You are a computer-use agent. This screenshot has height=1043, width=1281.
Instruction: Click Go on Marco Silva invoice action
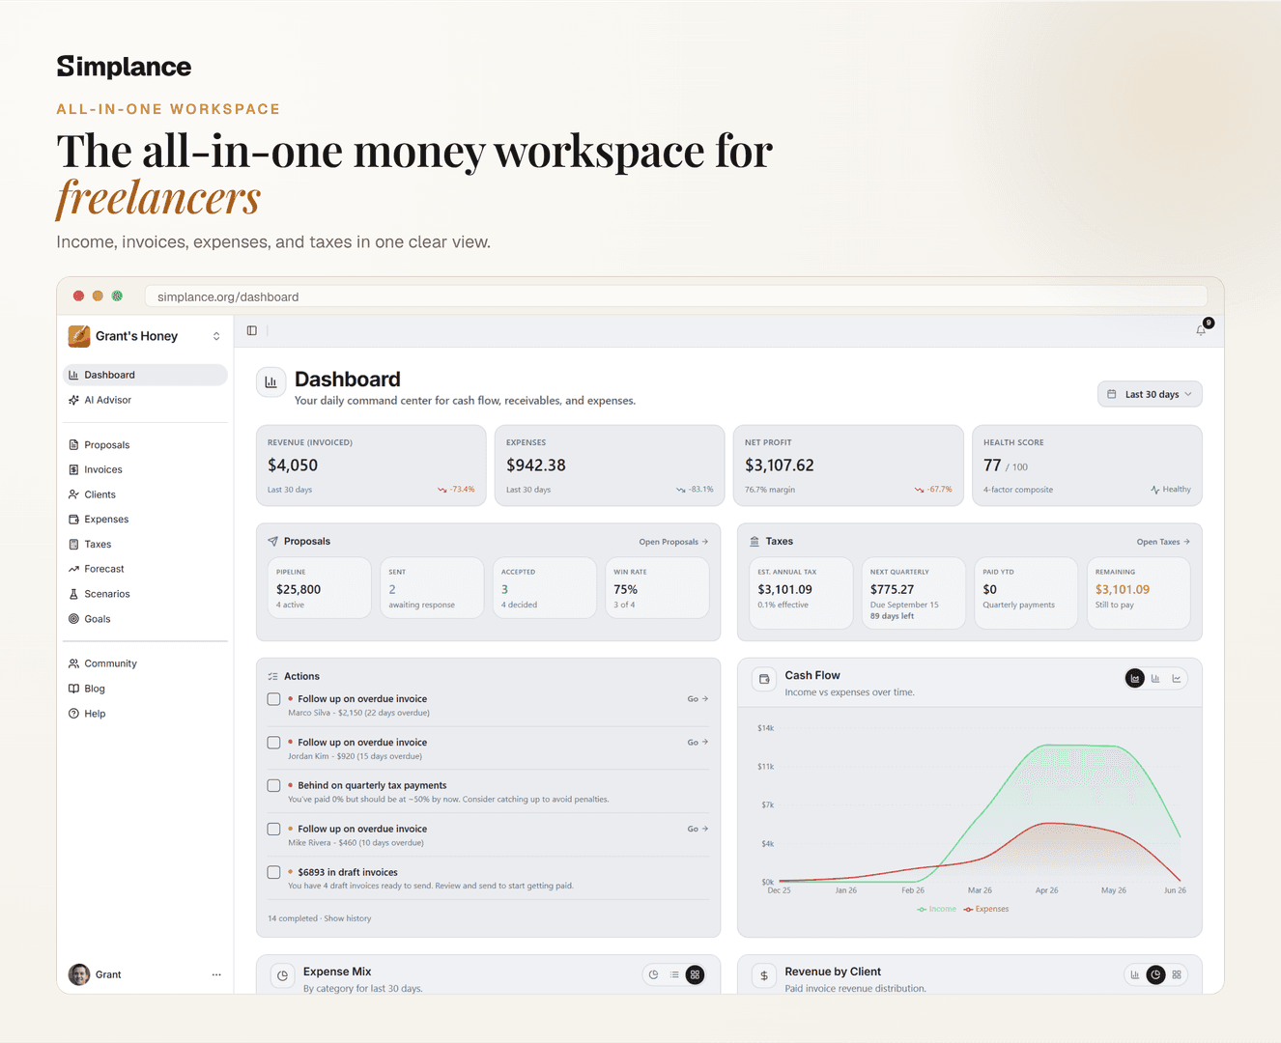coord(697,699)
